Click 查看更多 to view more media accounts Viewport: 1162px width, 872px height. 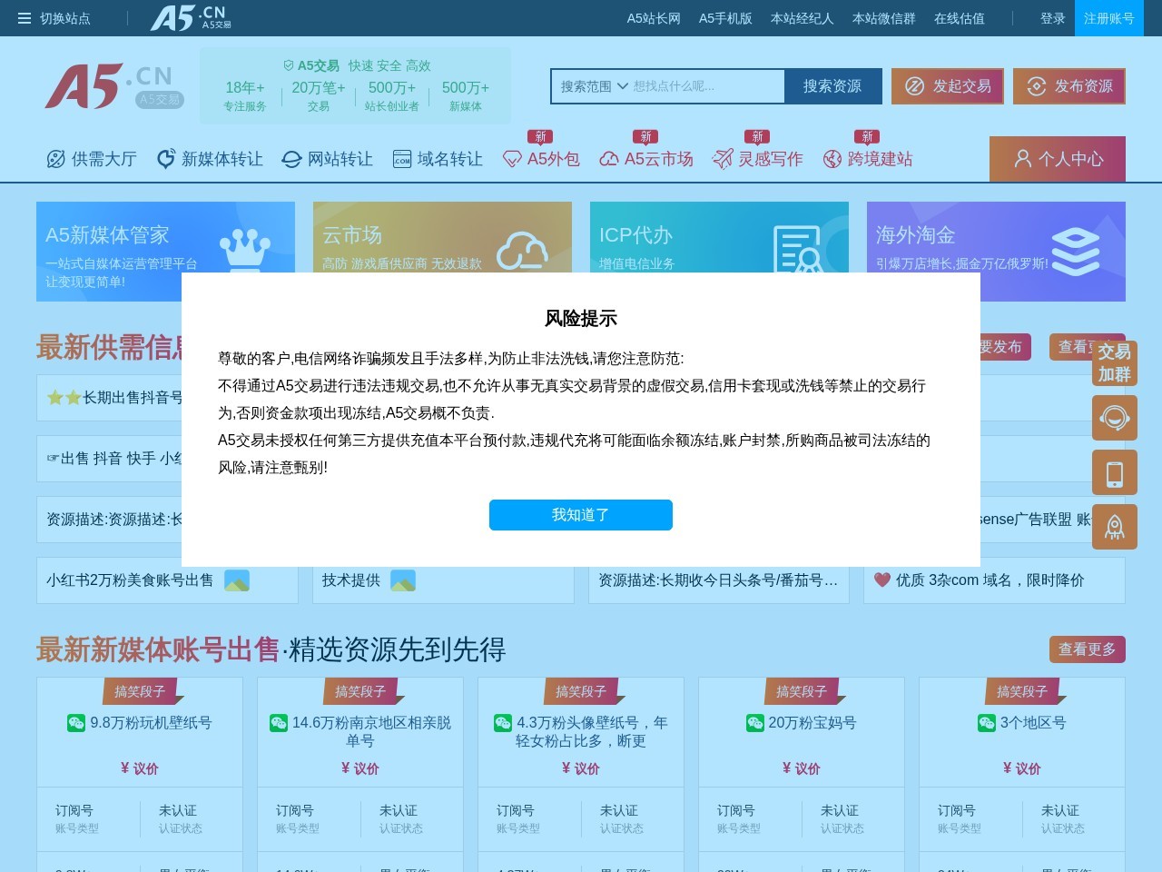pyautogui.click(x=1087, y=649)
